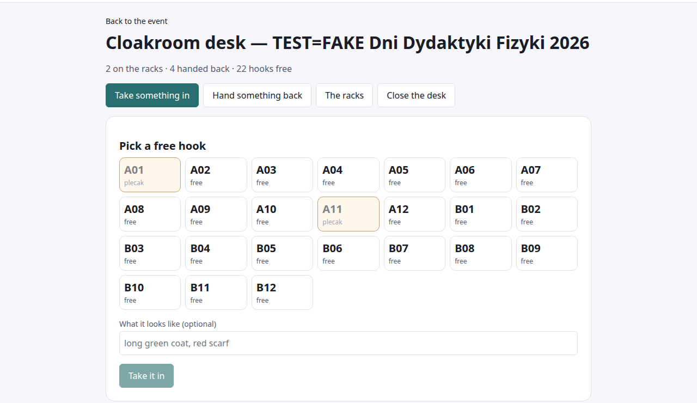Image resolution: width=697 pixels, height=403 pixels.
Task: Pick hook A06
Action: (481, 175)
